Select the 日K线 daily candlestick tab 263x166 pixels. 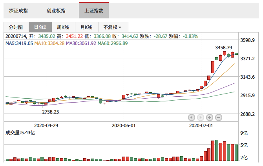coord(40,27)
